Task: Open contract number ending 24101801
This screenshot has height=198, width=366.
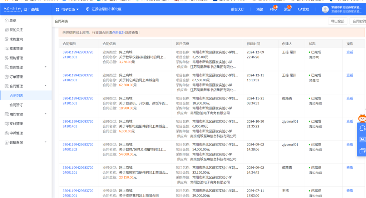Action: tap(78, 55)
